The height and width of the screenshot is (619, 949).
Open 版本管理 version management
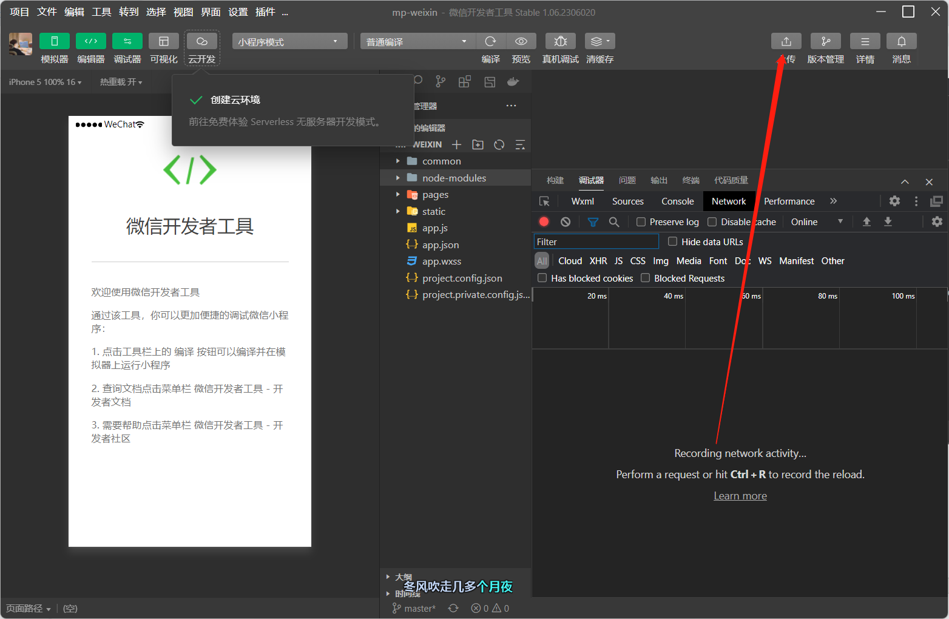tap(826, 41)
